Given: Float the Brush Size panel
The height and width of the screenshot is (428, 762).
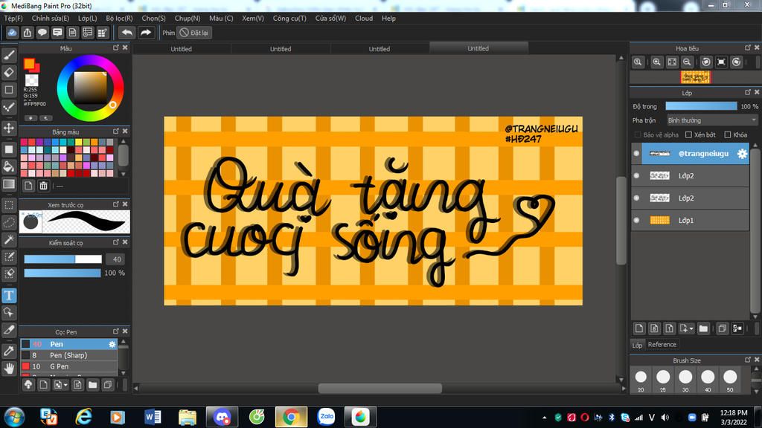Looking at the screenshot, I should point(747,360).
